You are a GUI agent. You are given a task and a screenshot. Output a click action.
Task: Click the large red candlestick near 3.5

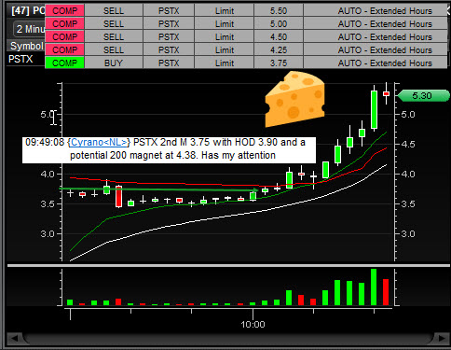118,196
